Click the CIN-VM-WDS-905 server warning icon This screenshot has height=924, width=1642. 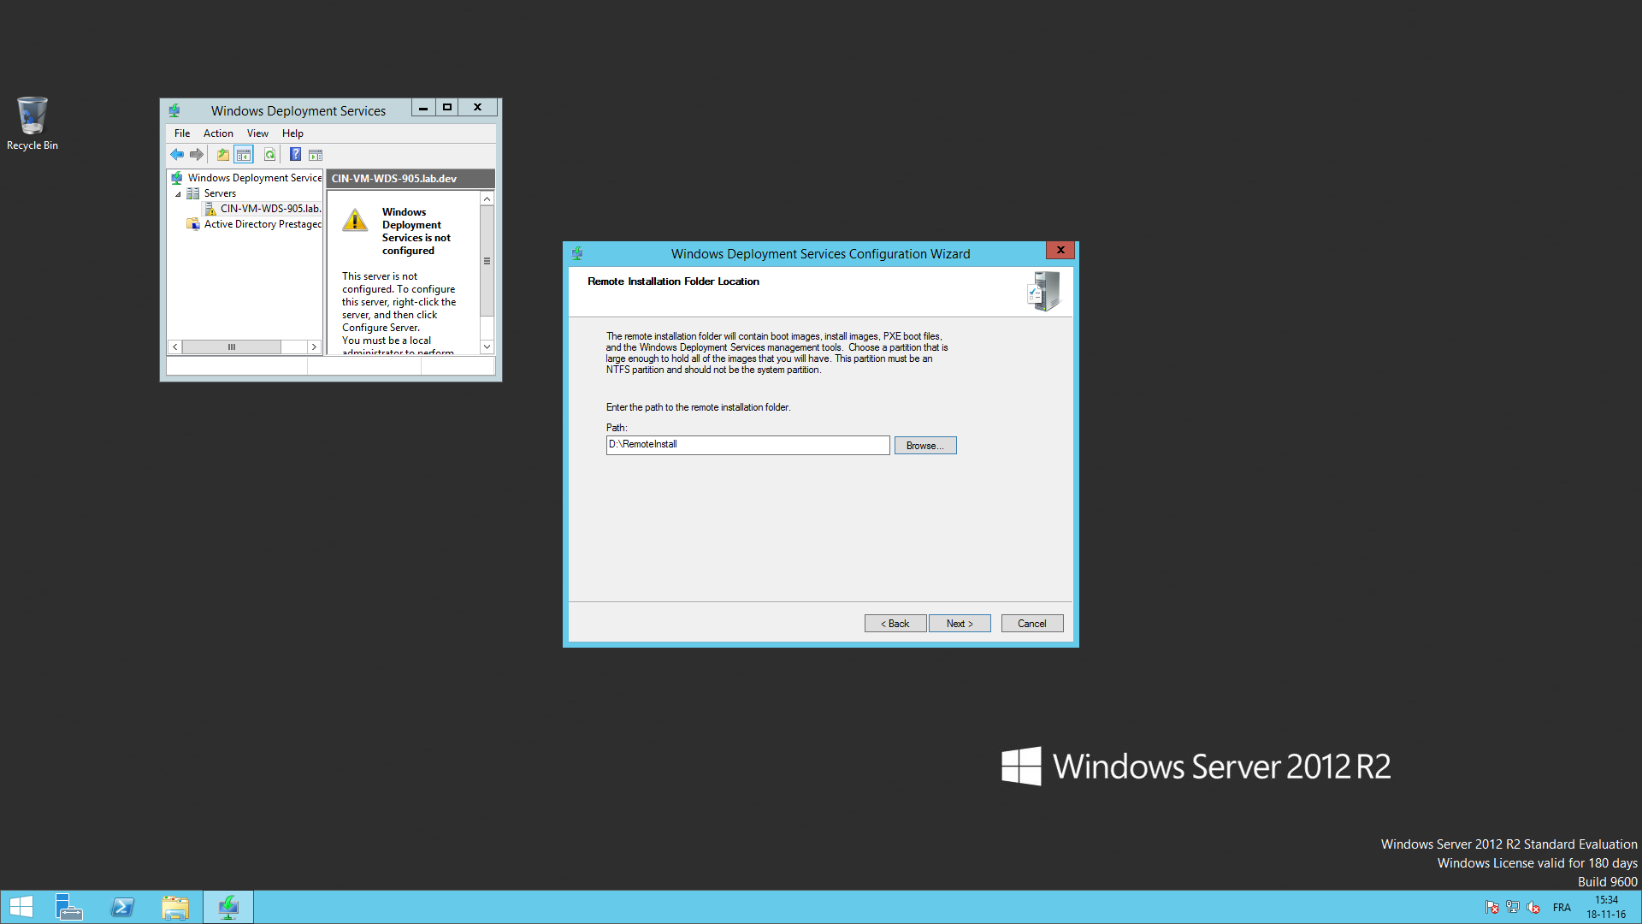tap(210, 209)
